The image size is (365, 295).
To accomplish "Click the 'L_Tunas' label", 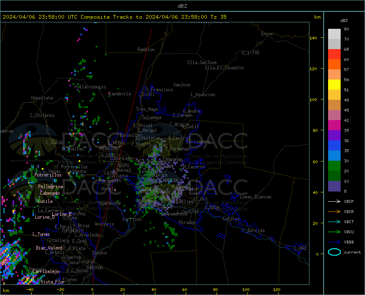I will click(41, 234).
